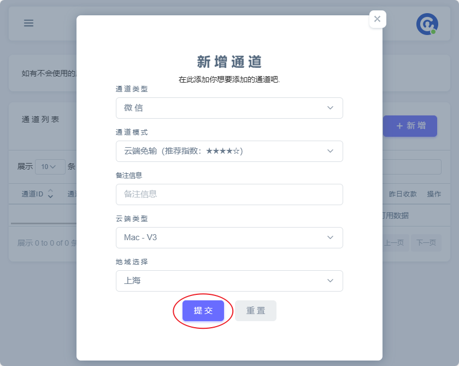Screen dimensions: 459x366
Task: Close the 新增通道 dialog with X
Action: click(377, 19)
